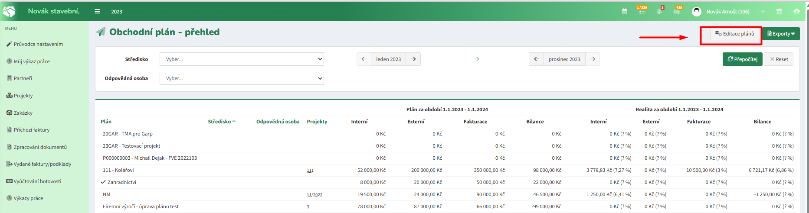Screen dimensions: 809x213
Task: Click the Reset button
Action: [x=779, y=59]
